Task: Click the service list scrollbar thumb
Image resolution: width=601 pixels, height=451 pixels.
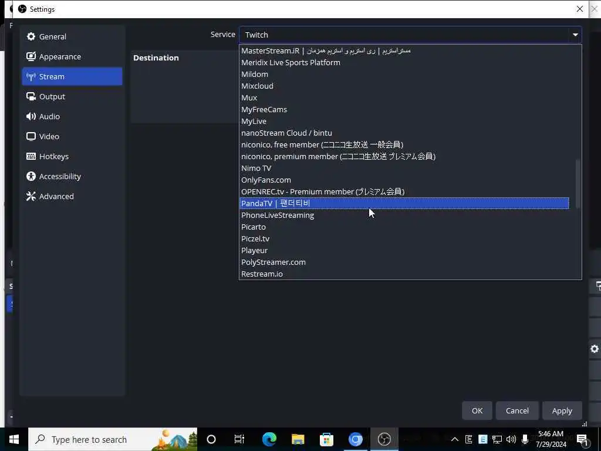Action: click(x=578, y=184)
